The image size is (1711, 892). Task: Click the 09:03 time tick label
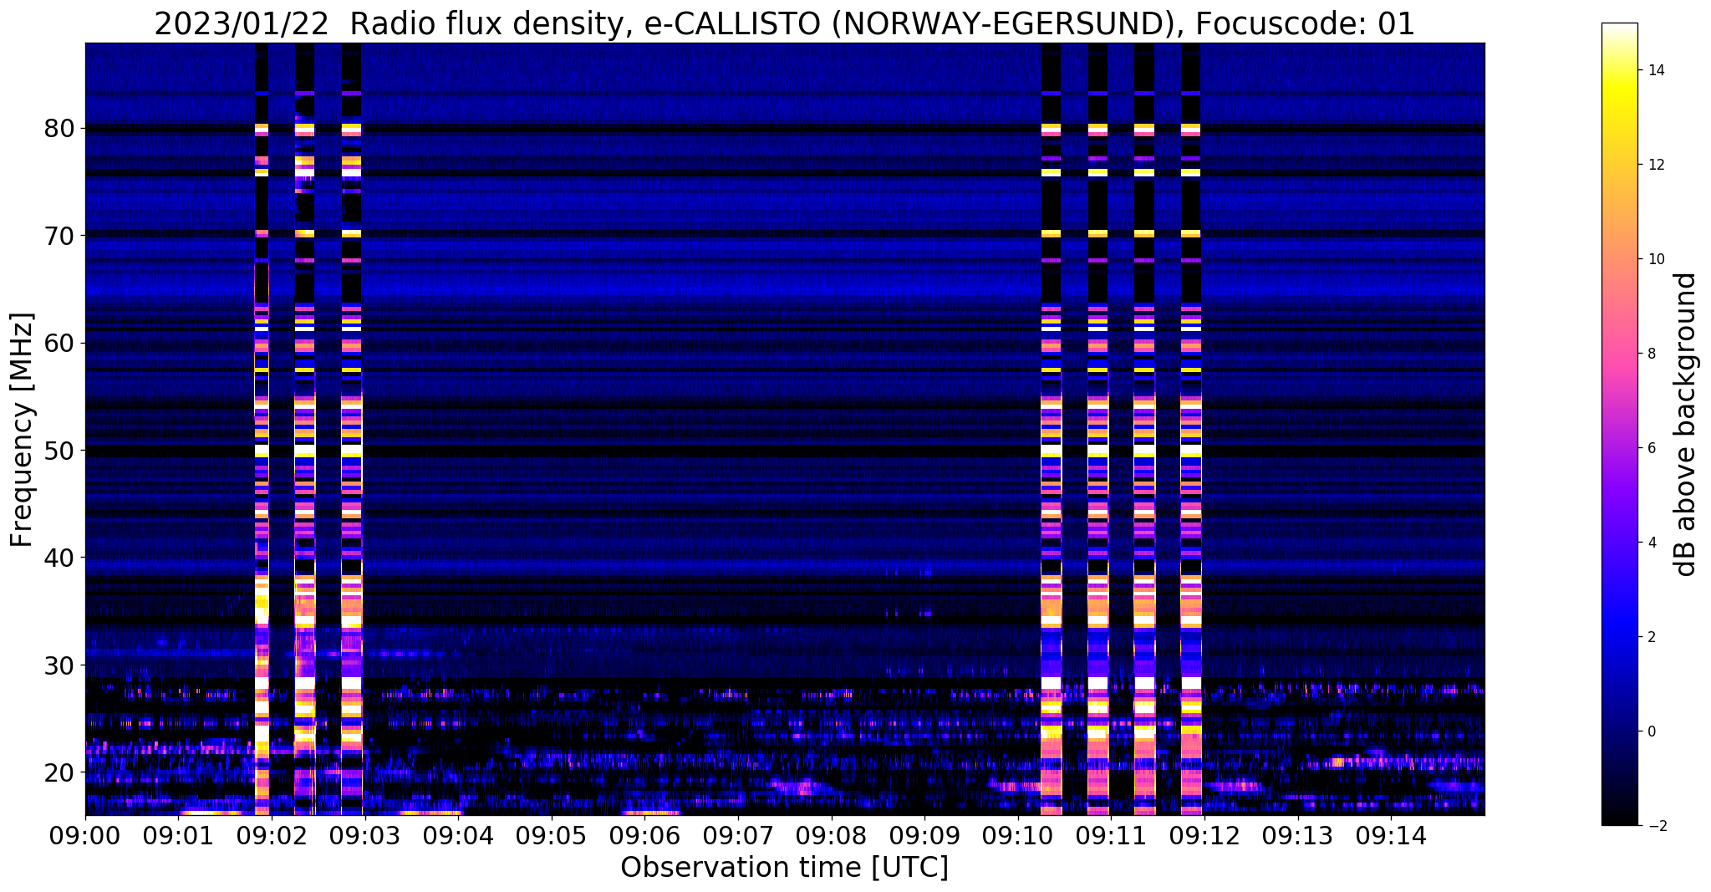pos(365,835)
